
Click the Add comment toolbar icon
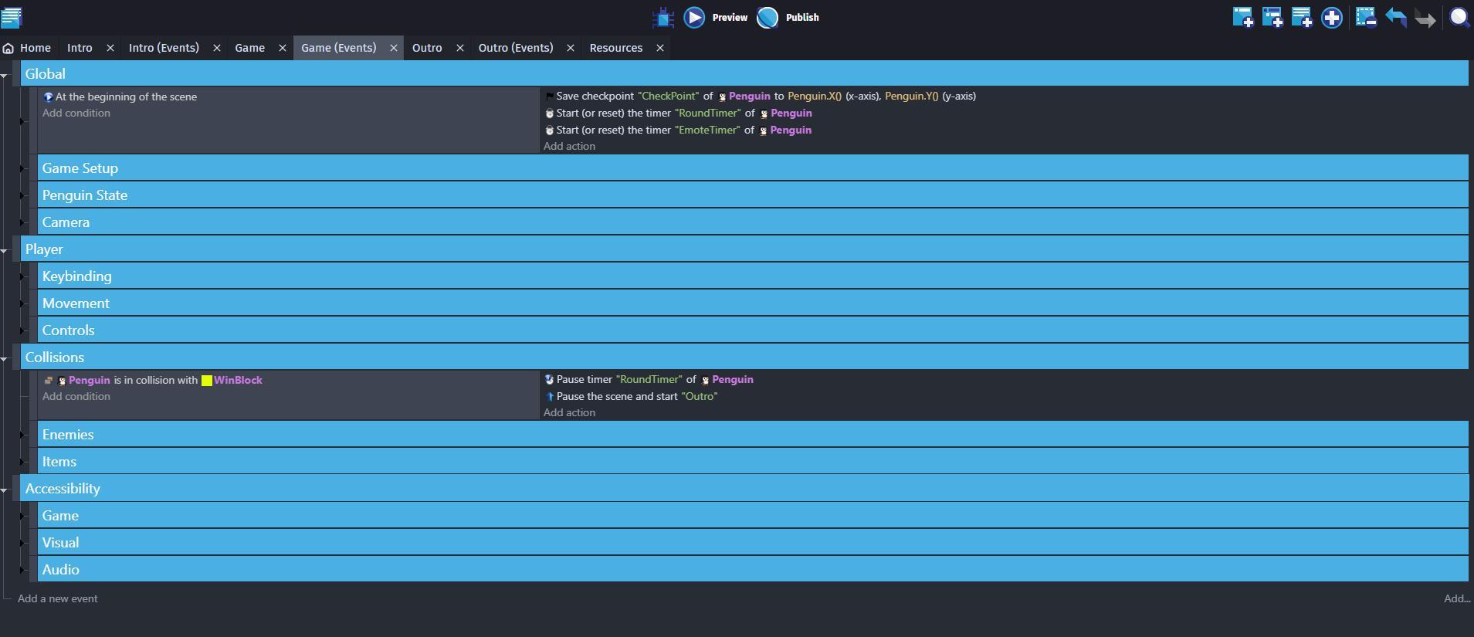click(1302, 17)
